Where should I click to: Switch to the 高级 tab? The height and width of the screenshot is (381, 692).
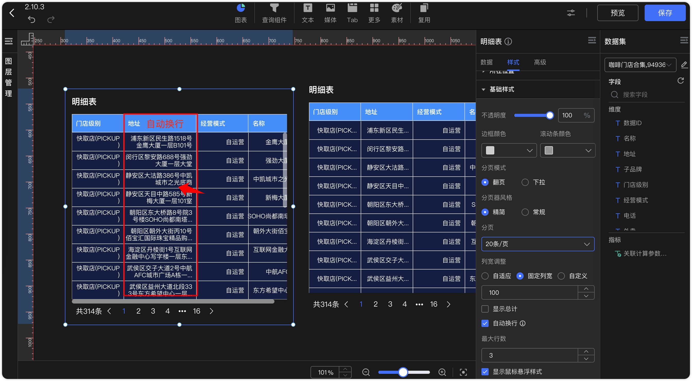[x=540, y=62]
